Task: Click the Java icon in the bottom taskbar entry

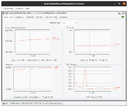Action: [x=4, y=104]
